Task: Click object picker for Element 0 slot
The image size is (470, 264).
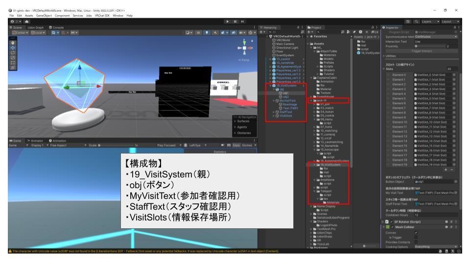Action: coord(454,75)
